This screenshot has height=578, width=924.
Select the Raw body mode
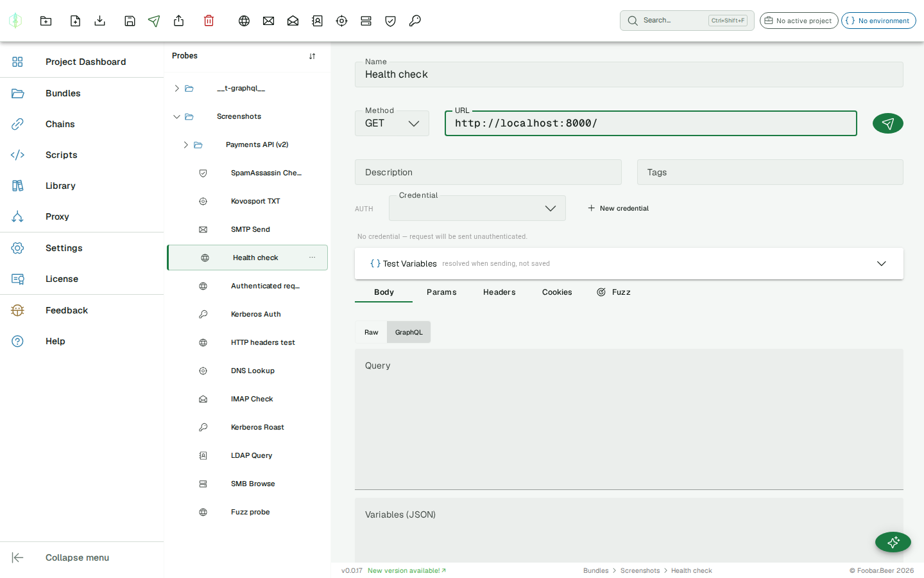click(x=372, y=332)
